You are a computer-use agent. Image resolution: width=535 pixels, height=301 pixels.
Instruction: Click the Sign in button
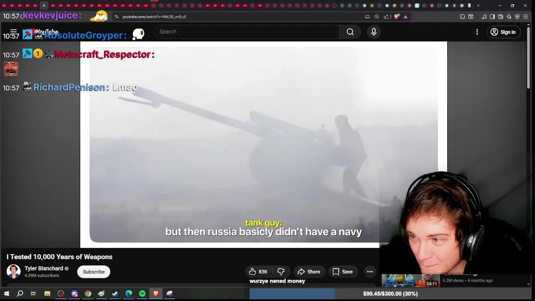[x=503, y=32]
